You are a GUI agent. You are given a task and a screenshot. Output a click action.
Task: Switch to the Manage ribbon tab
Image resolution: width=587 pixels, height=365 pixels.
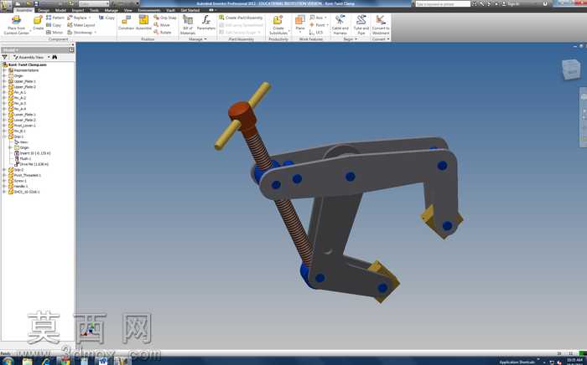[x=112, y=10]
